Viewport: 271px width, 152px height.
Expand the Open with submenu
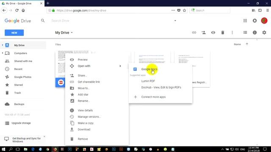[97, 66]
